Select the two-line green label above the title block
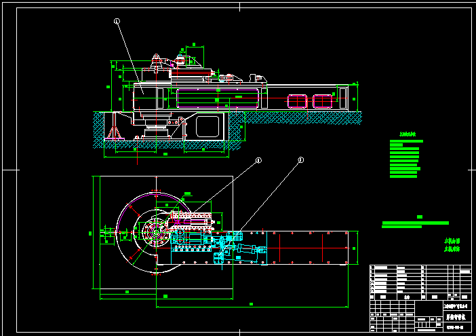 click(452, 245)
